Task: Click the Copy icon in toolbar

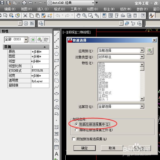Action: click(x=31, y=15)
